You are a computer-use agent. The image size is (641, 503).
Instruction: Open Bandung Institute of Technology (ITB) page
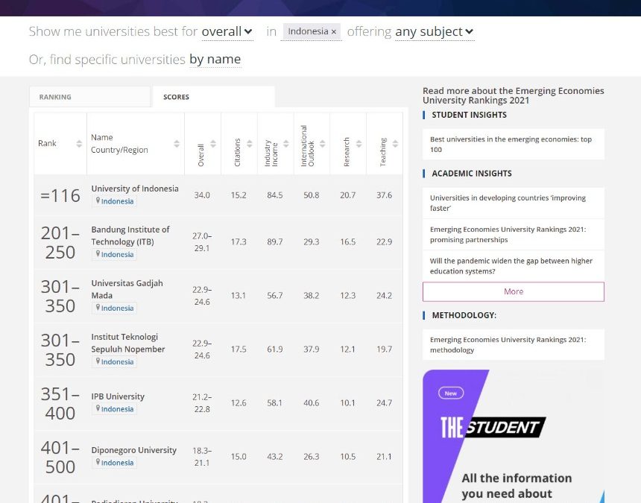click(130, 235)
